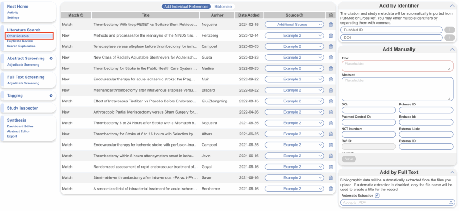The height and width of the screenshot is (211, 459).
Task: Delete the Nogueira 2024-02-15 reference row
Action: [331, 25]
